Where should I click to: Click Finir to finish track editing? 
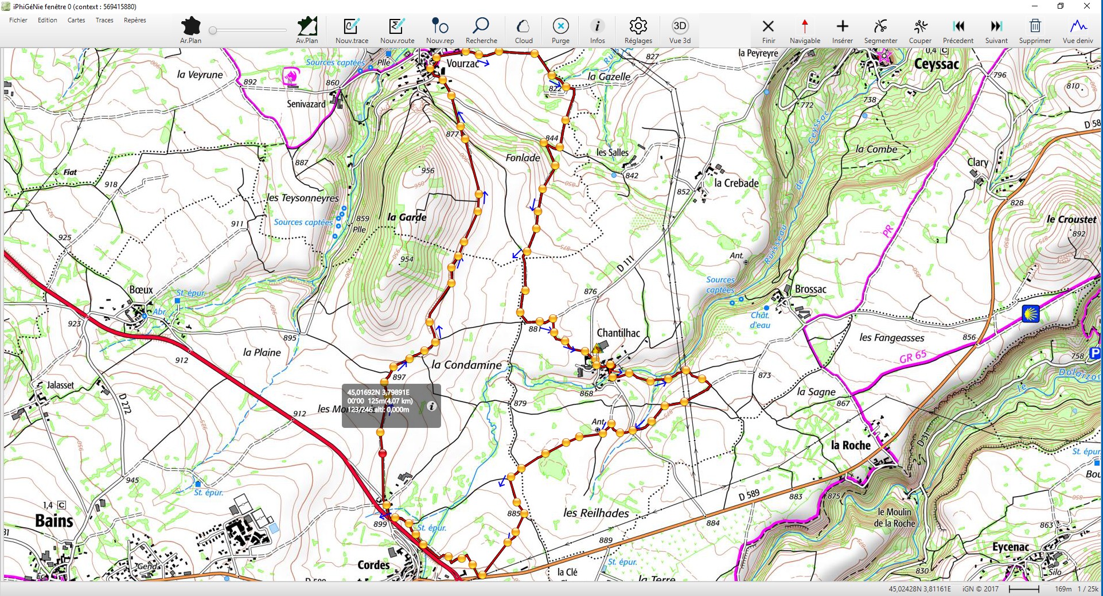tap(768, 27)
